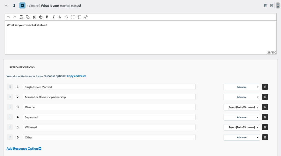Click the Widowed text field
This screenshot has height=156, width=281.
[109, 127]
